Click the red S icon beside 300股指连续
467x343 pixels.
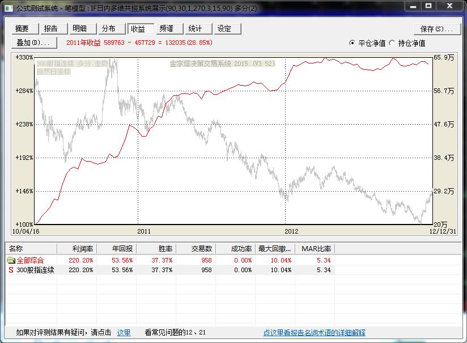(x=11, y=270)
